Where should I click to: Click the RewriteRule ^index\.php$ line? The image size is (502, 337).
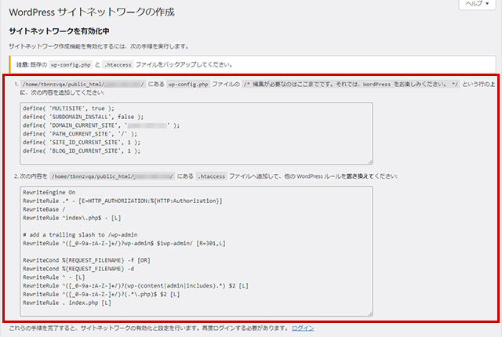pyautogui.click(x=71, y=218)
